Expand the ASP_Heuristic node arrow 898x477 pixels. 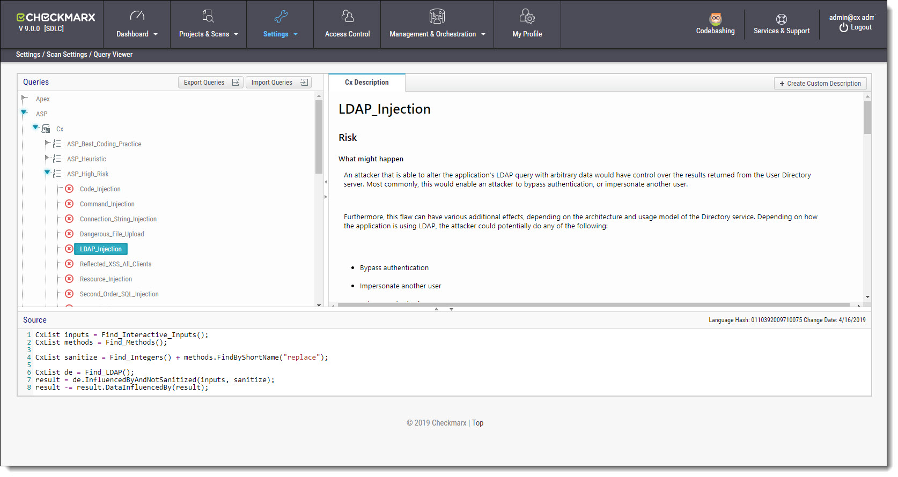pos(47,158)
